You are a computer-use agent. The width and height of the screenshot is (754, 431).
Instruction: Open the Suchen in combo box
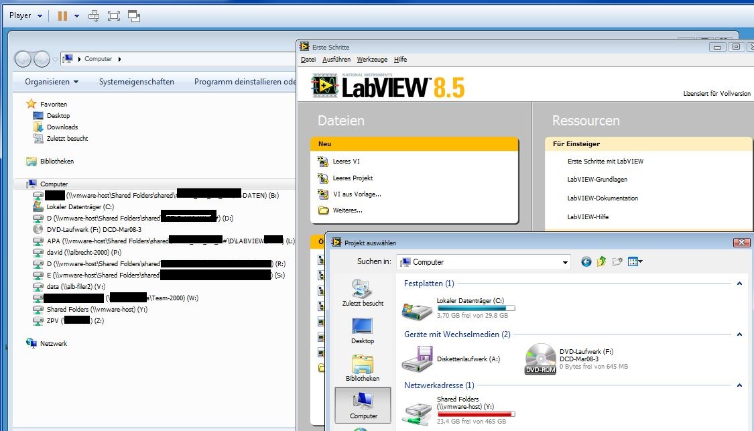pos(483,262)
